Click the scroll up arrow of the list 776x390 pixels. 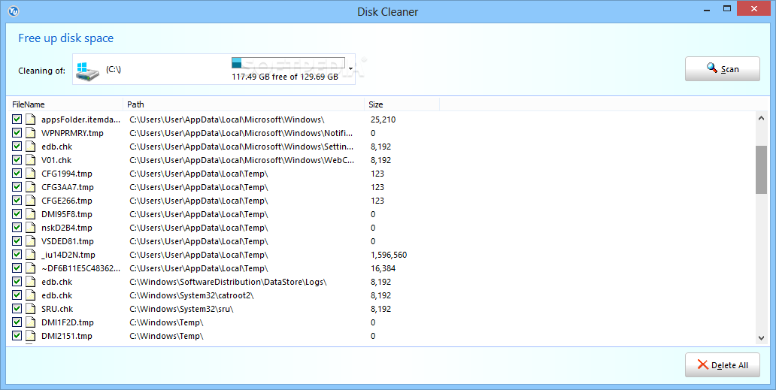(x=761, y=118)
